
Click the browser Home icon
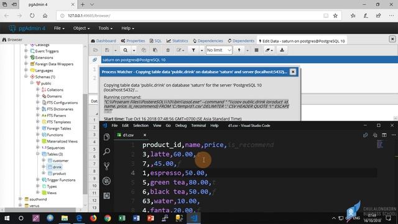(x=45, y=16)
